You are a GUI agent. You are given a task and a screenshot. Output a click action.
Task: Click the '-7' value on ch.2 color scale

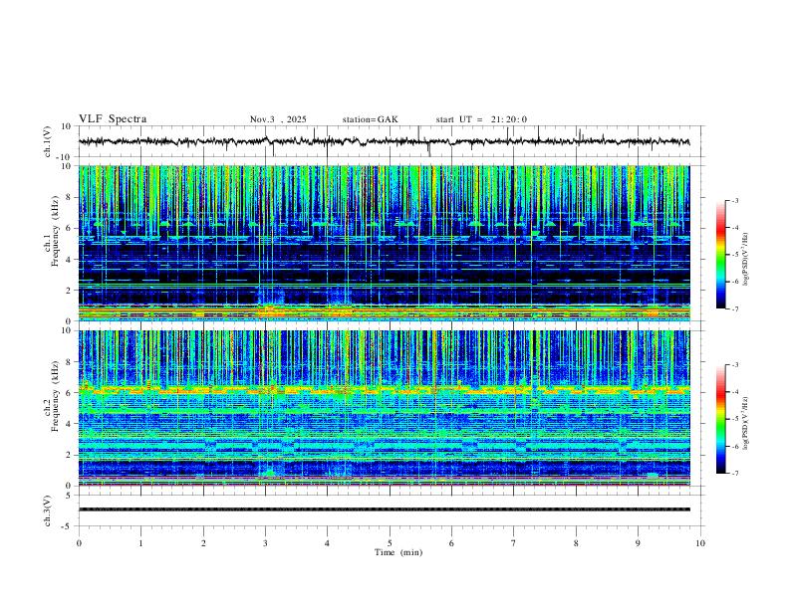coord(734,474)
